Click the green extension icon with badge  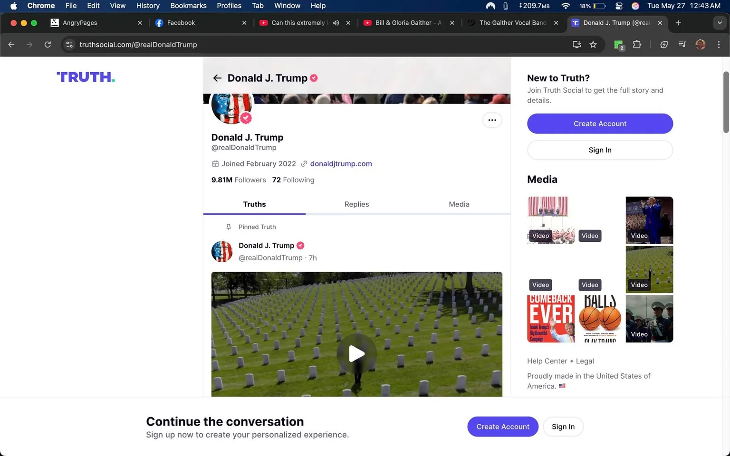point(619,45)
